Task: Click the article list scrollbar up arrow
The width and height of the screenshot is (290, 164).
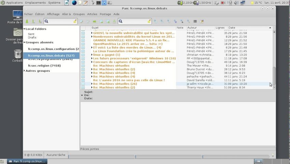Action: point(274,32)
